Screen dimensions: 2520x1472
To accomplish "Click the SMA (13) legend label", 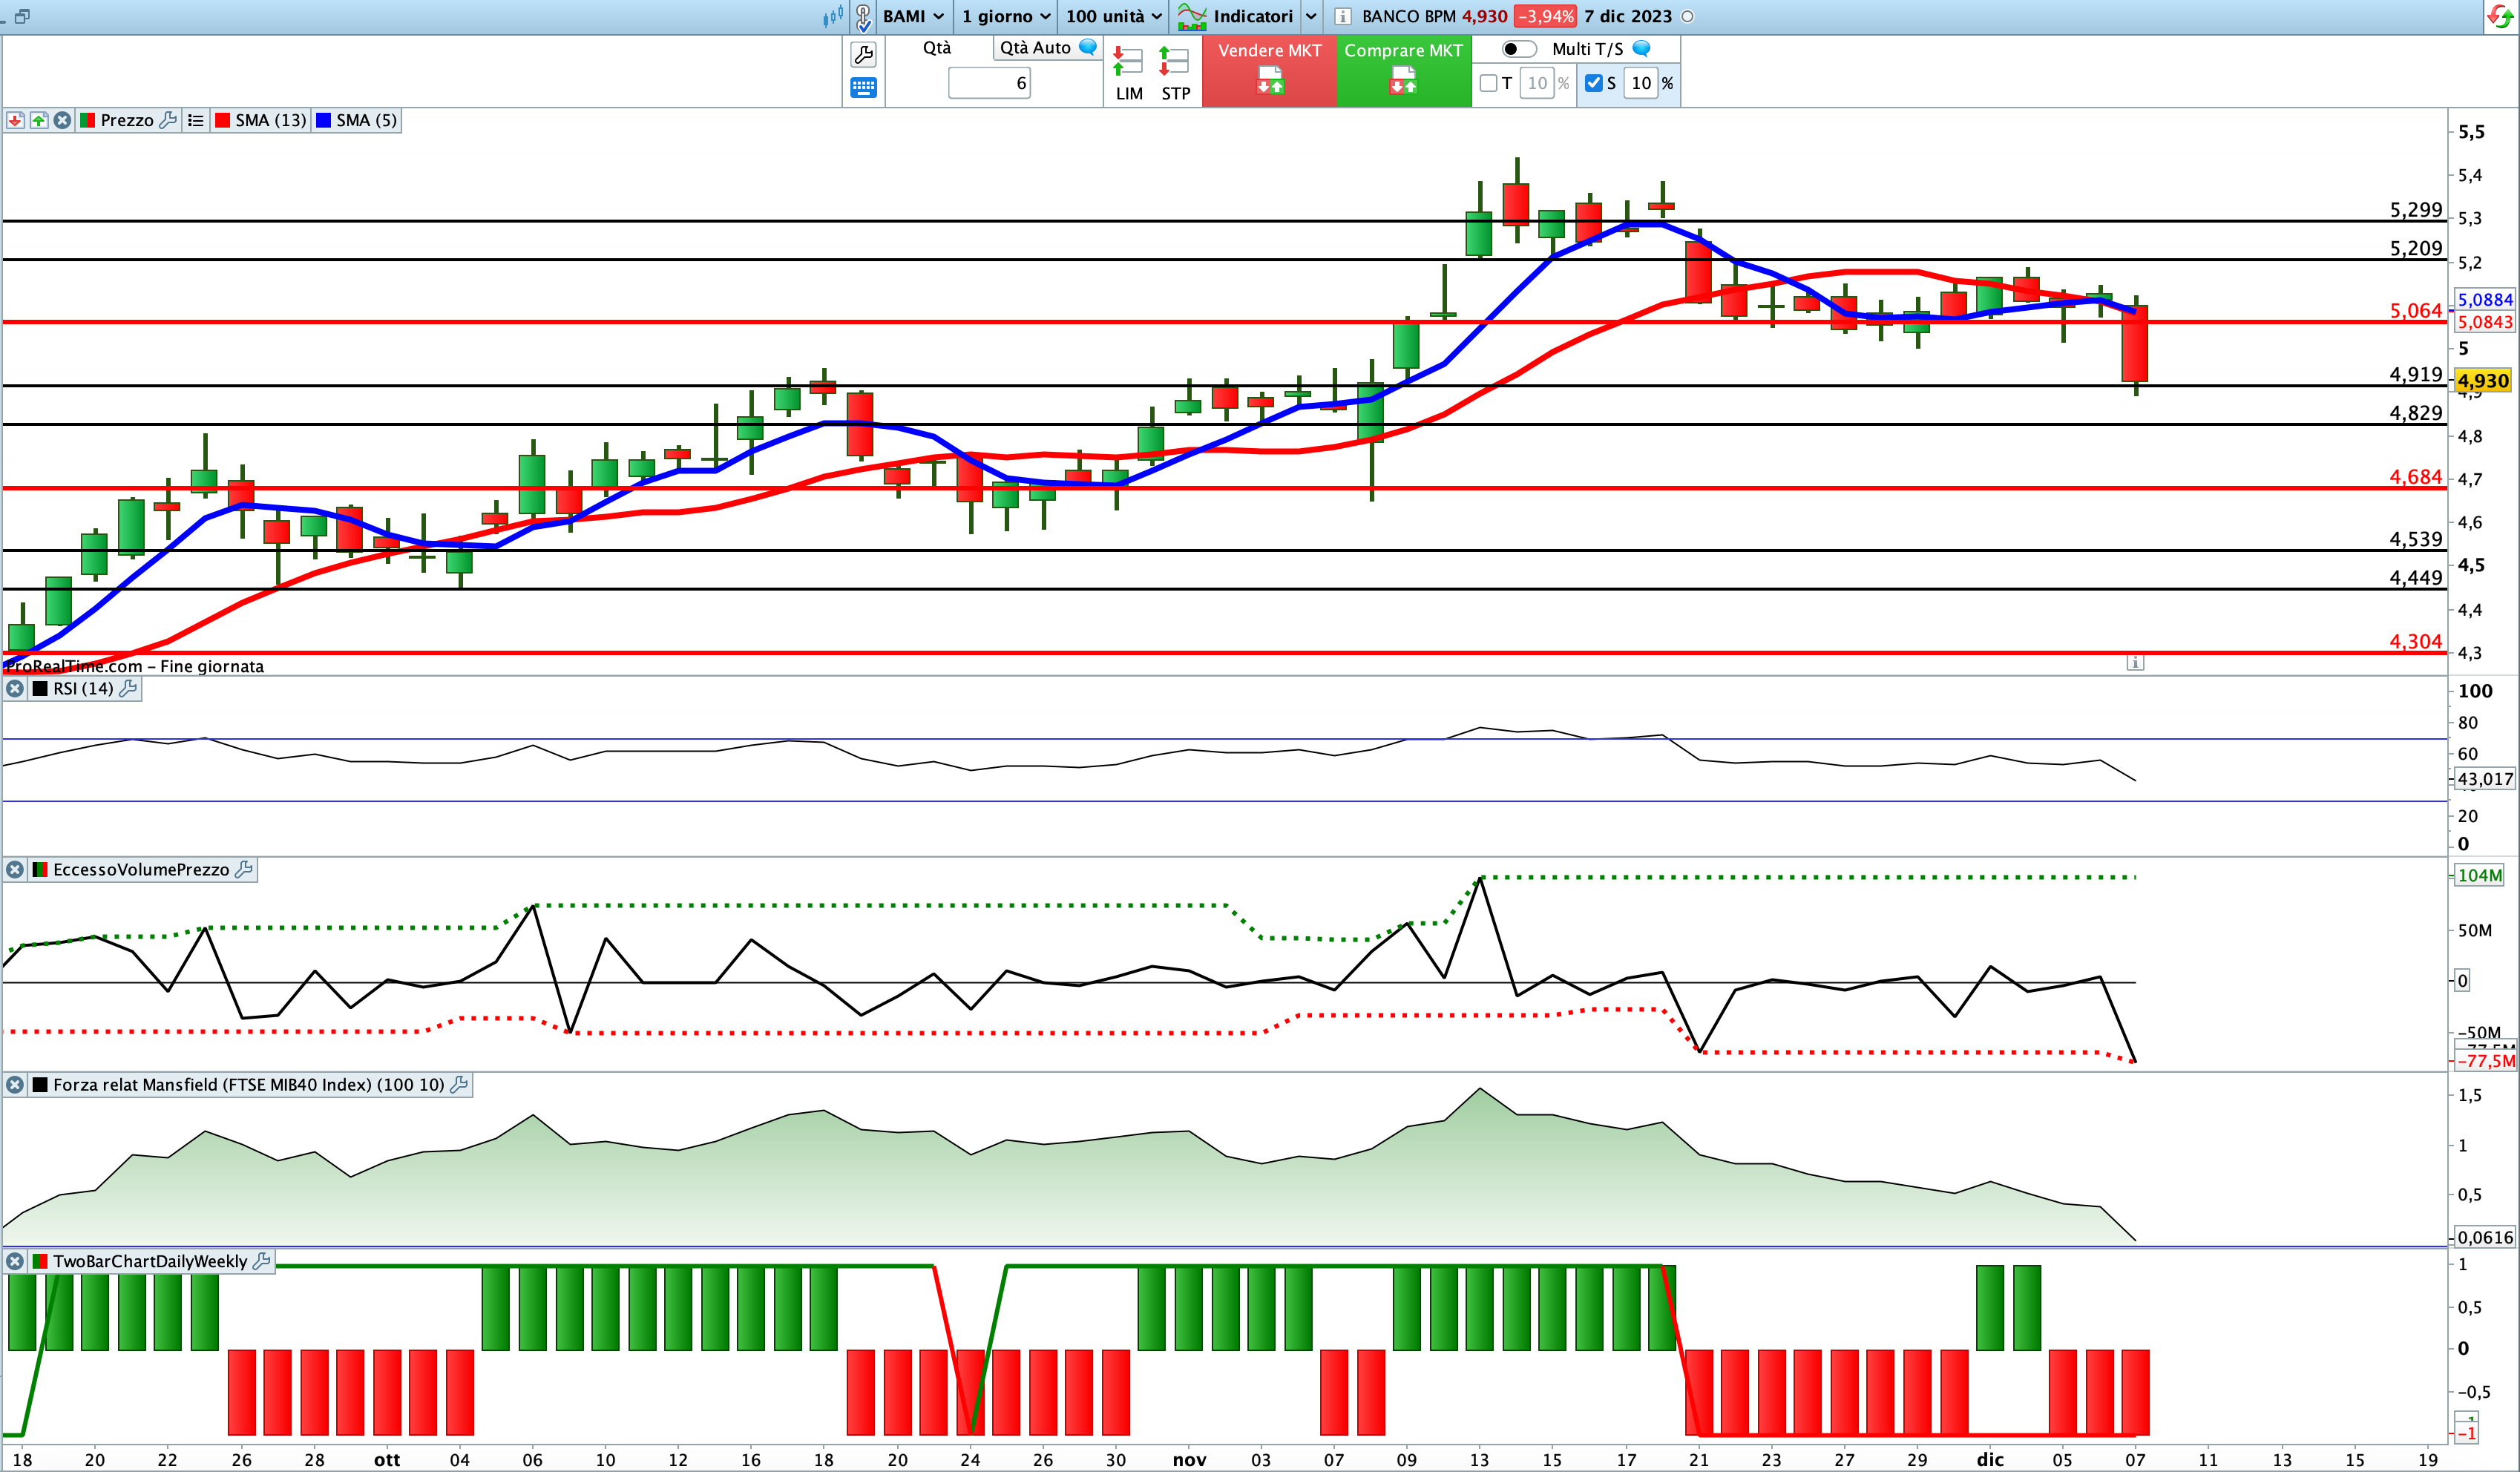I will point(271,120).
